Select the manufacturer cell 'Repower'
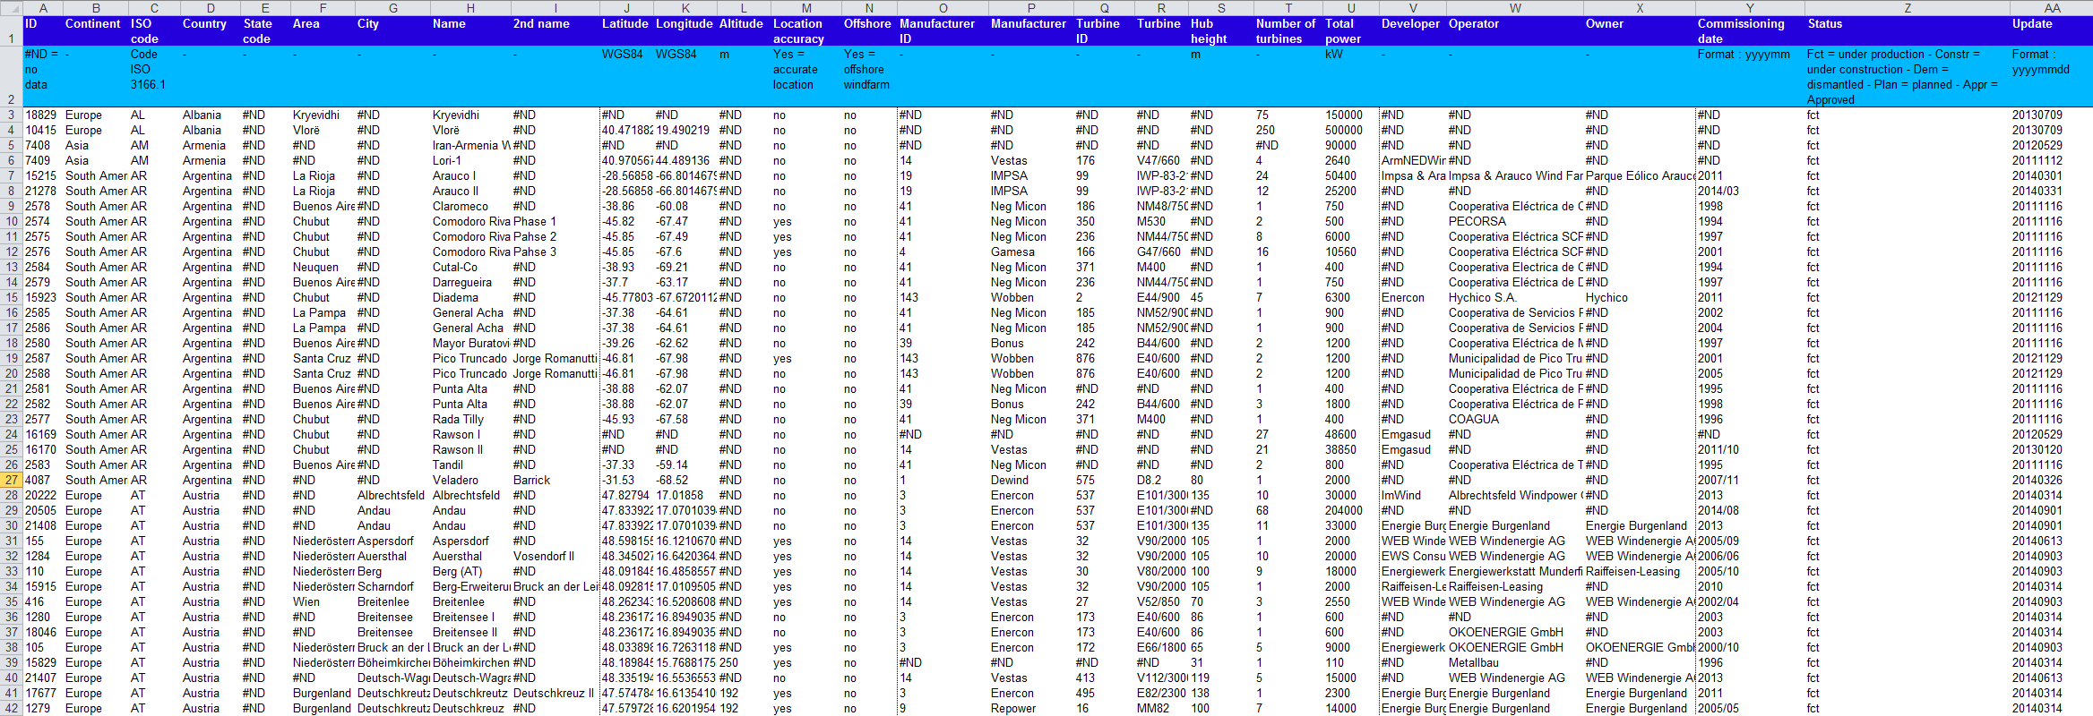The image size is (2093, 716). coord(1031,708)
